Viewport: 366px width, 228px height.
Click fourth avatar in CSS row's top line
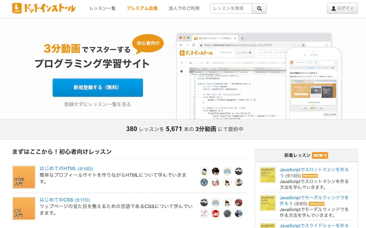pyautogui.click(x=238, y=202)
